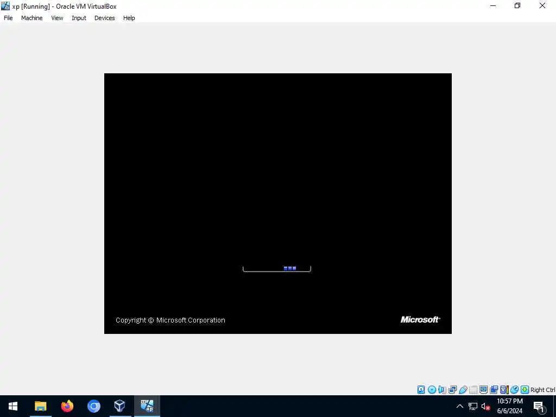Open the Machine menu
Screen dimensions: 556x417
pyautogui.click(x=31, y=18)
